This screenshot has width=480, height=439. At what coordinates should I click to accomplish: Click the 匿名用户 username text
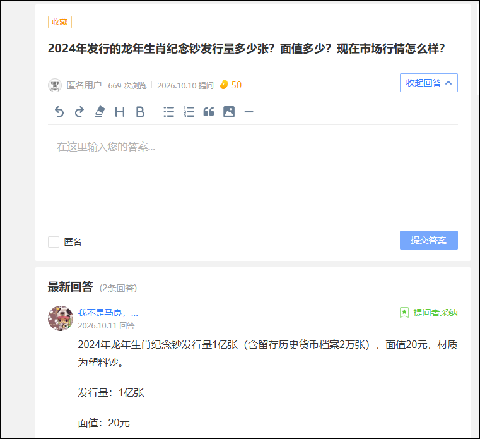click(x=84, y=85)
